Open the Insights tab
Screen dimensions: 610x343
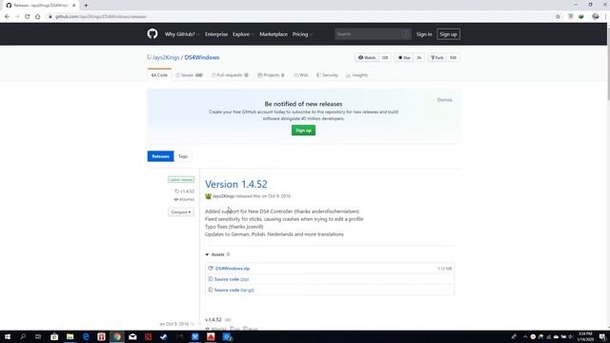356,75
